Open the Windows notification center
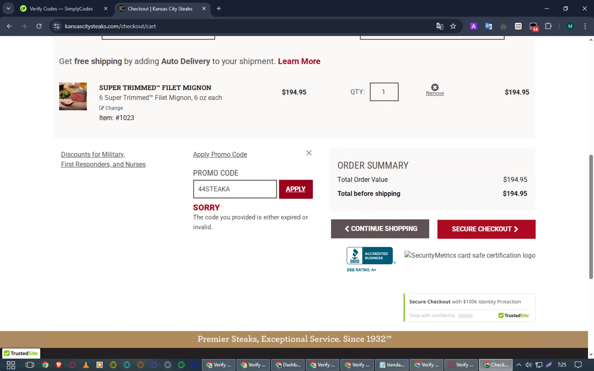594x371 pixels. [578, 365]
